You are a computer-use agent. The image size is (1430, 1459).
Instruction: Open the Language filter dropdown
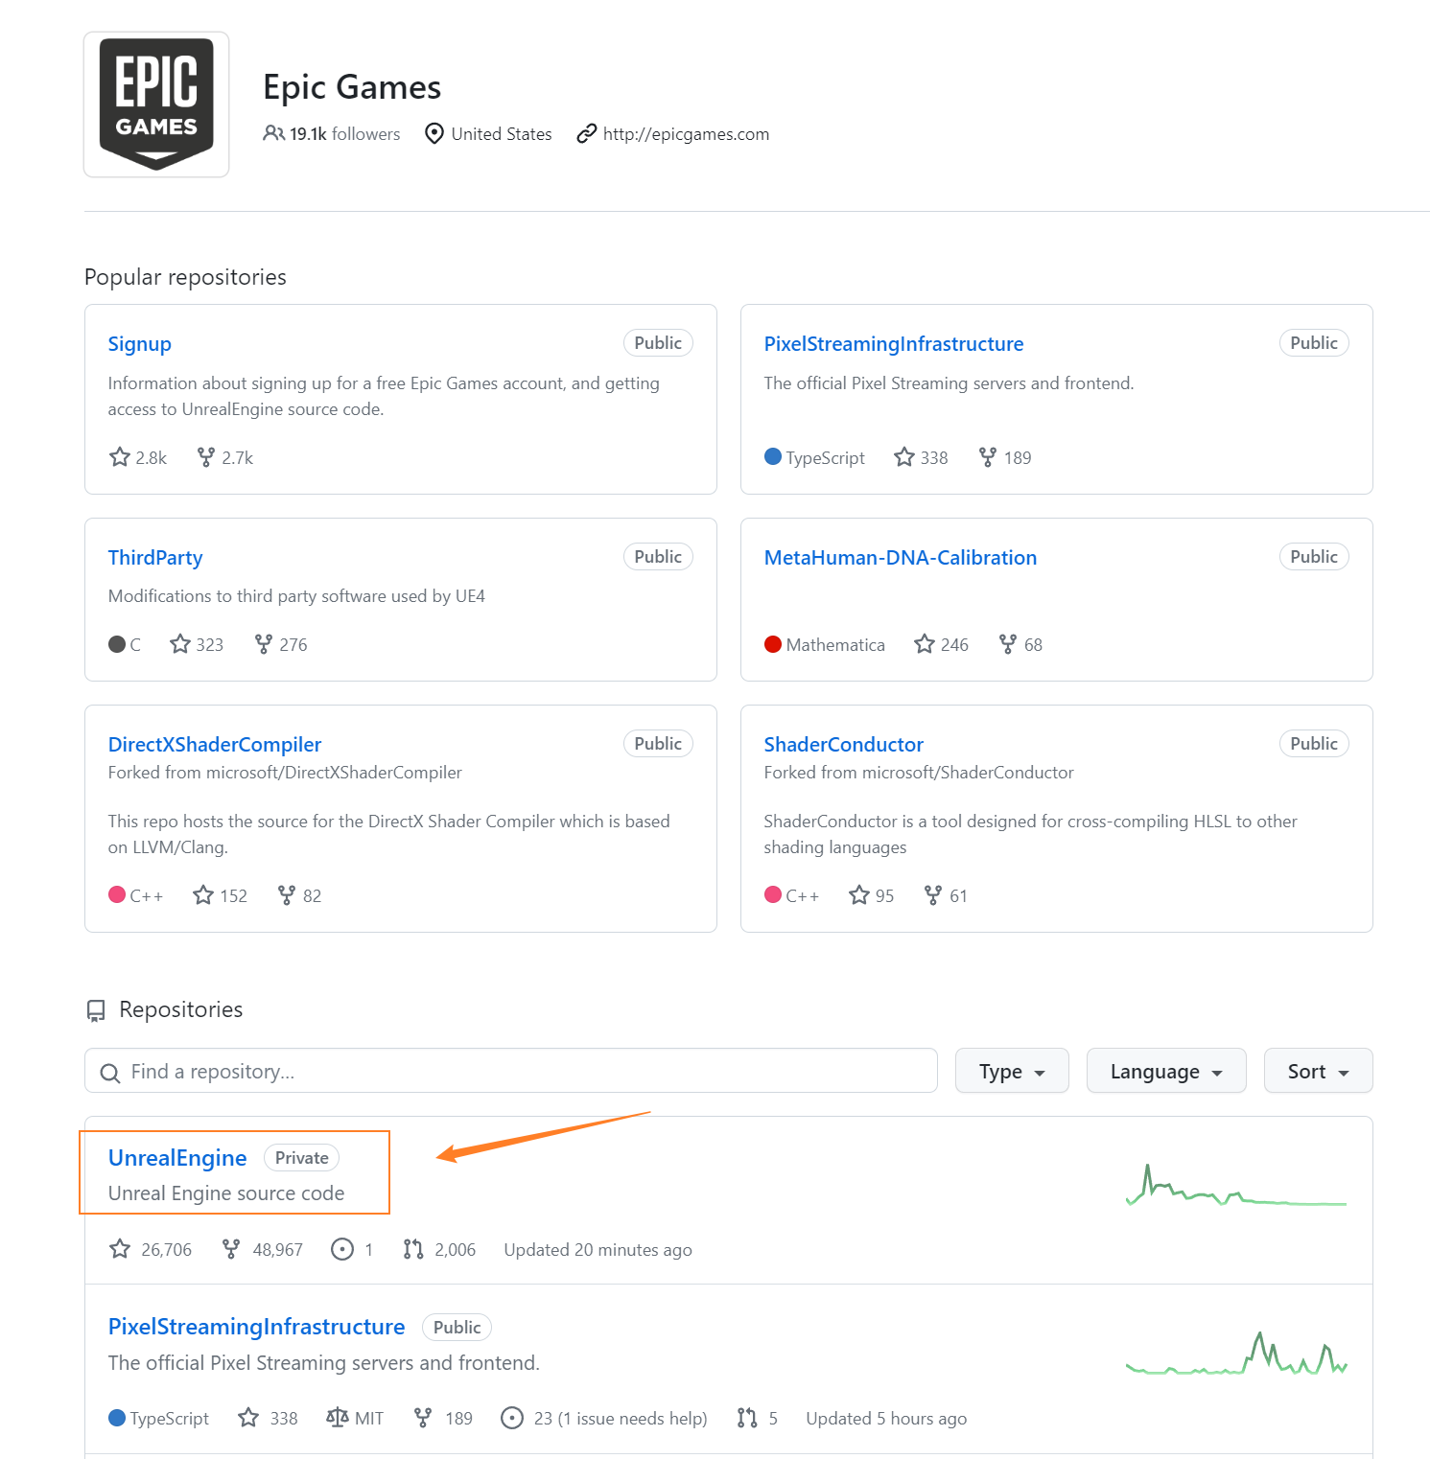[1166, 1071]
